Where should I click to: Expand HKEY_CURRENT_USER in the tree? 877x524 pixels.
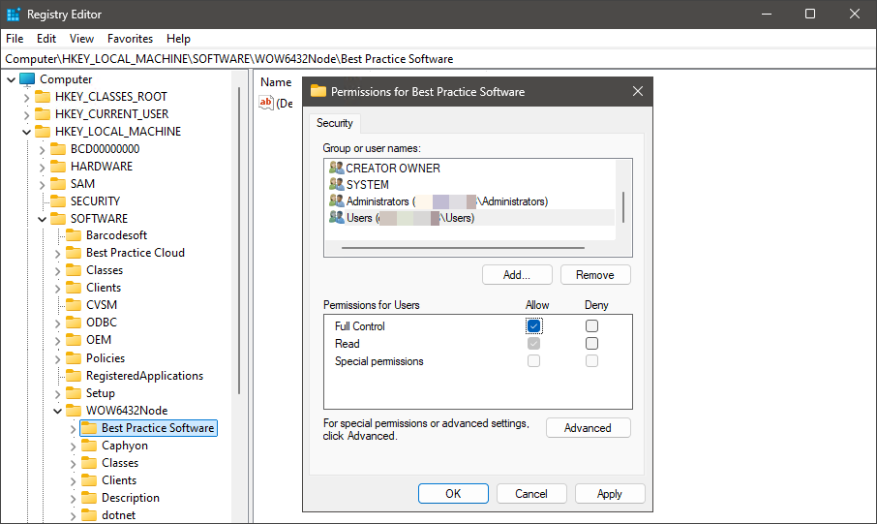pyautogui.click(x=26, y=114)
